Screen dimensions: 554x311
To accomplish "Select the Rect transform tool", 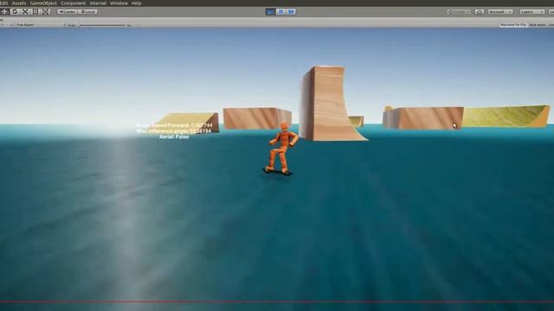I will point(35,11).
